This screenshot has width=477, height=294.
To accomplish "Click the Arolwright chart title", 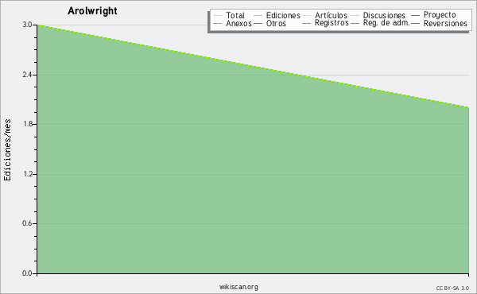I will [92, 11].
